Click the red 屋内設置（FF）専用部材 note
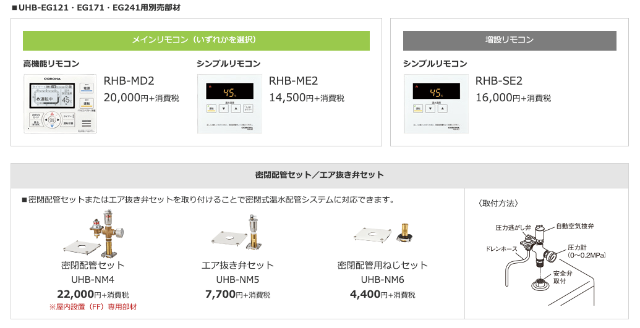 tap(93, 307)
